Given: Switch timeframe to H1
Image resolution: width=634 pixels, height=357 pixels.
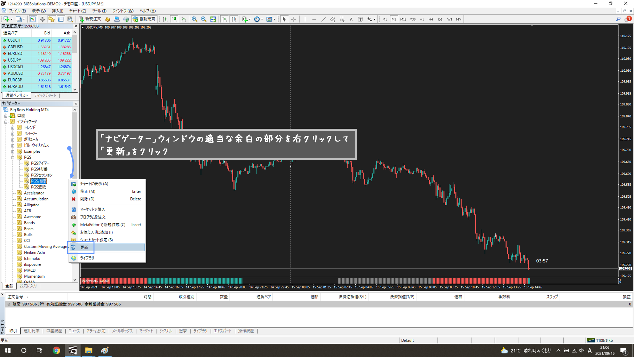Looking at the screenshot, I should [422, 19].
